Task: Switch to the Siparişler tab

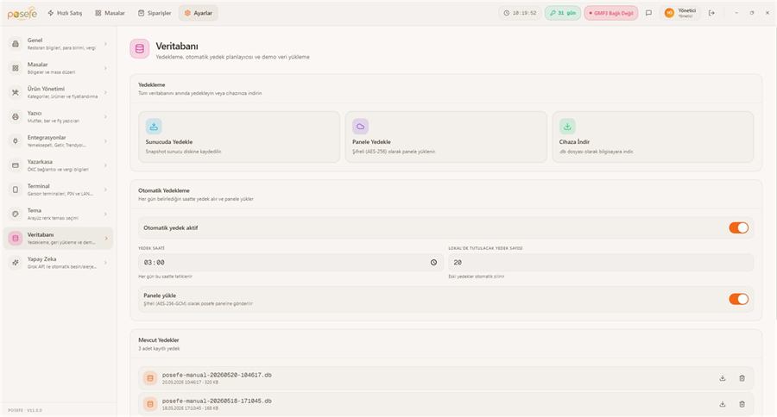Action: tap(155, 13)
